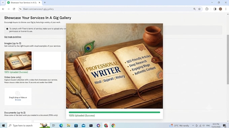Click the Showcase Your Services heading

pyautogui.click(x=38, y=18)
